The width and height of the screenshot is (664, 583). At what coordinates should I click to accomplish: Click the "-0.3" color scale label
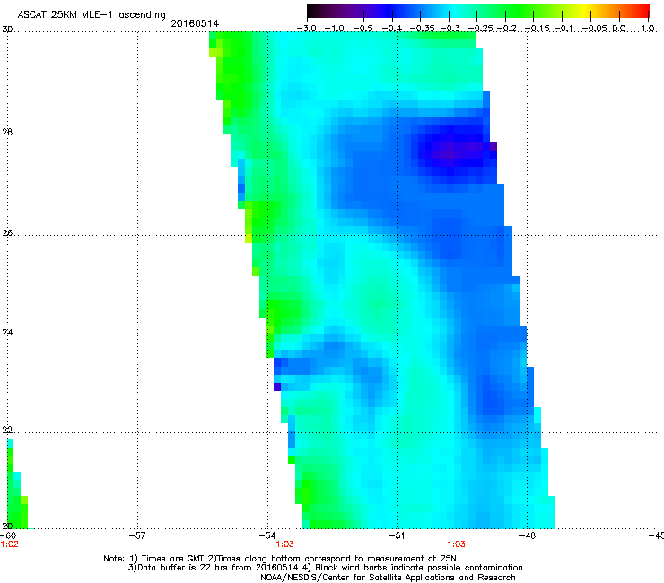(450, 29)
